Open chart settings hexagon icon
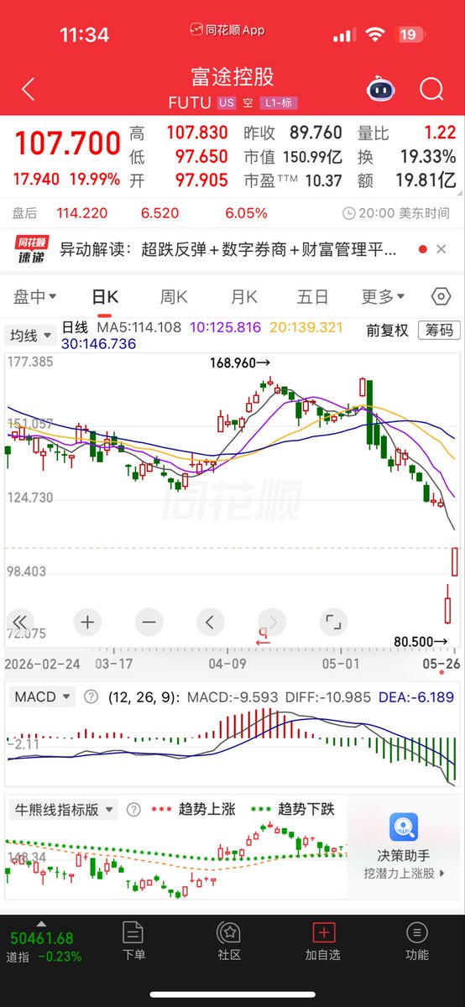 pos(441,297)
